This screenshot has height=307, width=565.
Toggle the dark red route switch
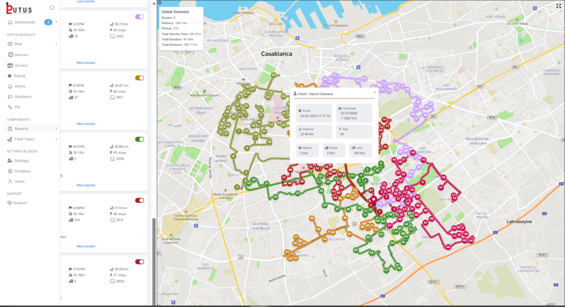(x=140, y=201)
